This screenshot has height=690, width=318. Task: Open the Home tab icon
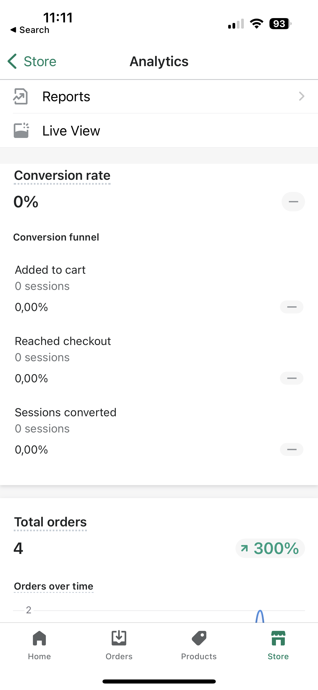point(39,638)
